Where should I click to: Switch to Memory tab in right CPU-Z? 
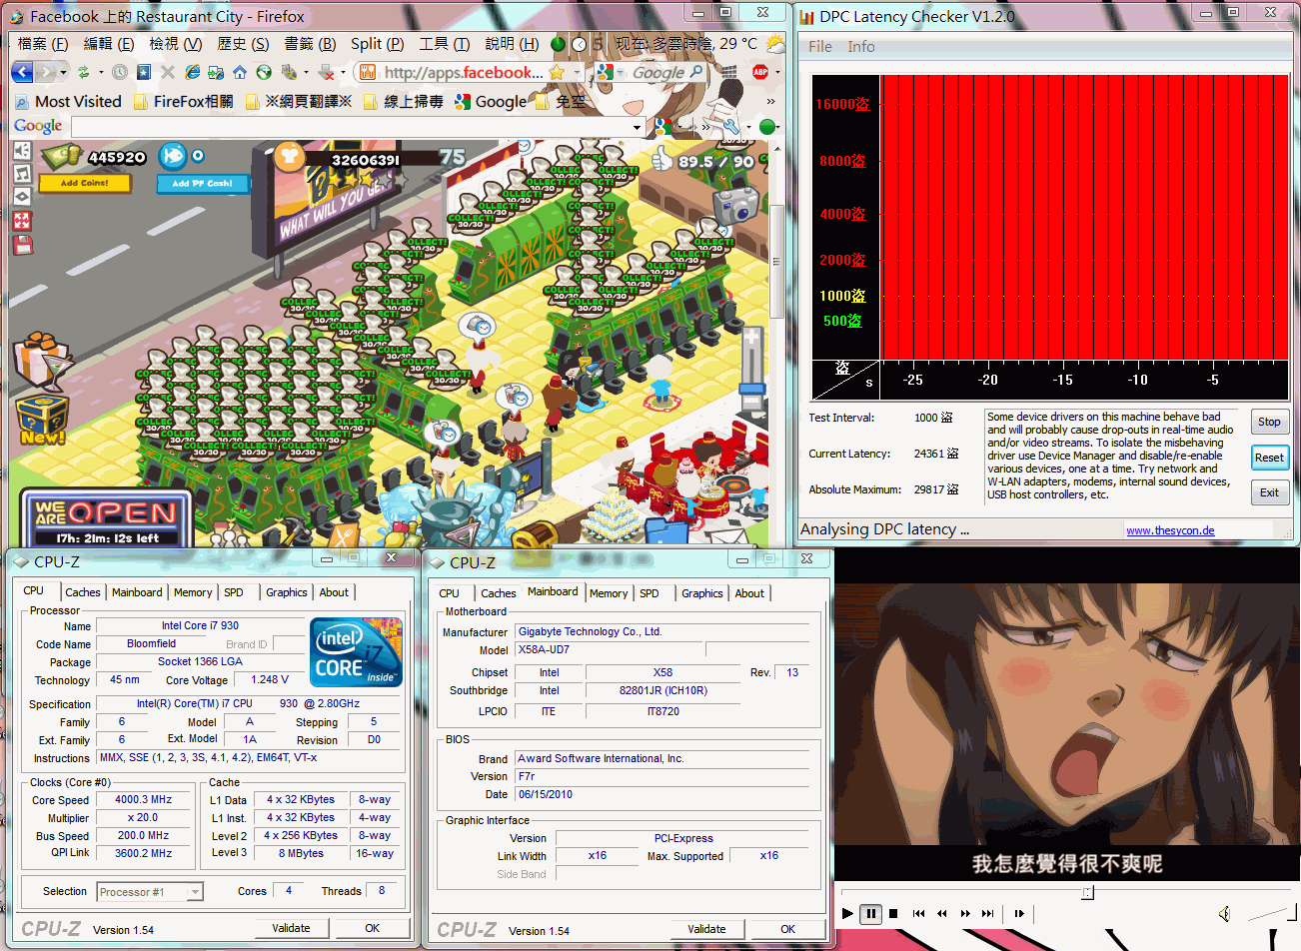click(x=609, y=593)
